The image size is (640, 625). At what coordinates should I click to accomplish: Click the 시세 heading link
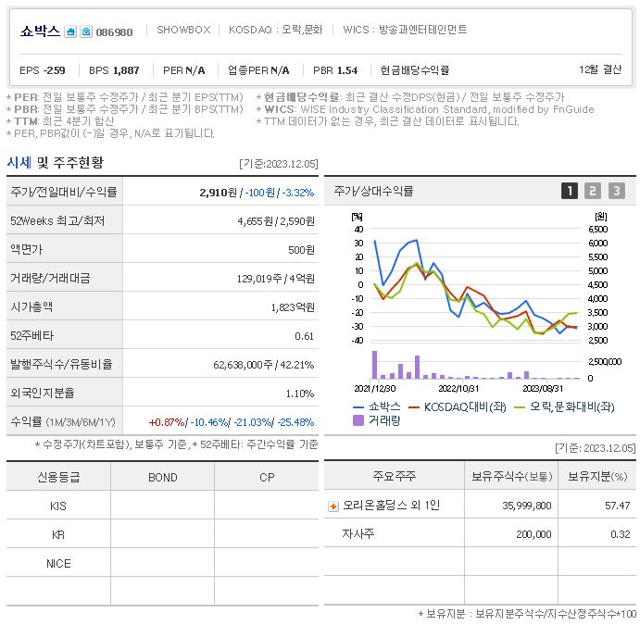[19, 162]
